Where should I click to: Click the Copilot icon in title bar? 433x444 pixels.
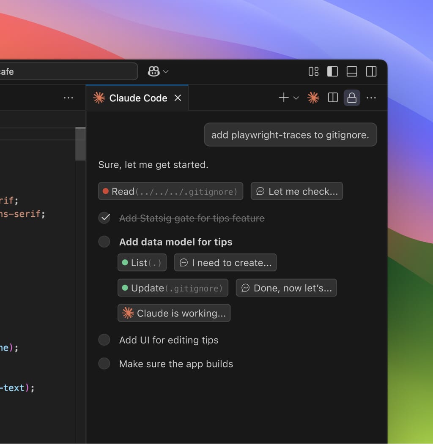153,71
